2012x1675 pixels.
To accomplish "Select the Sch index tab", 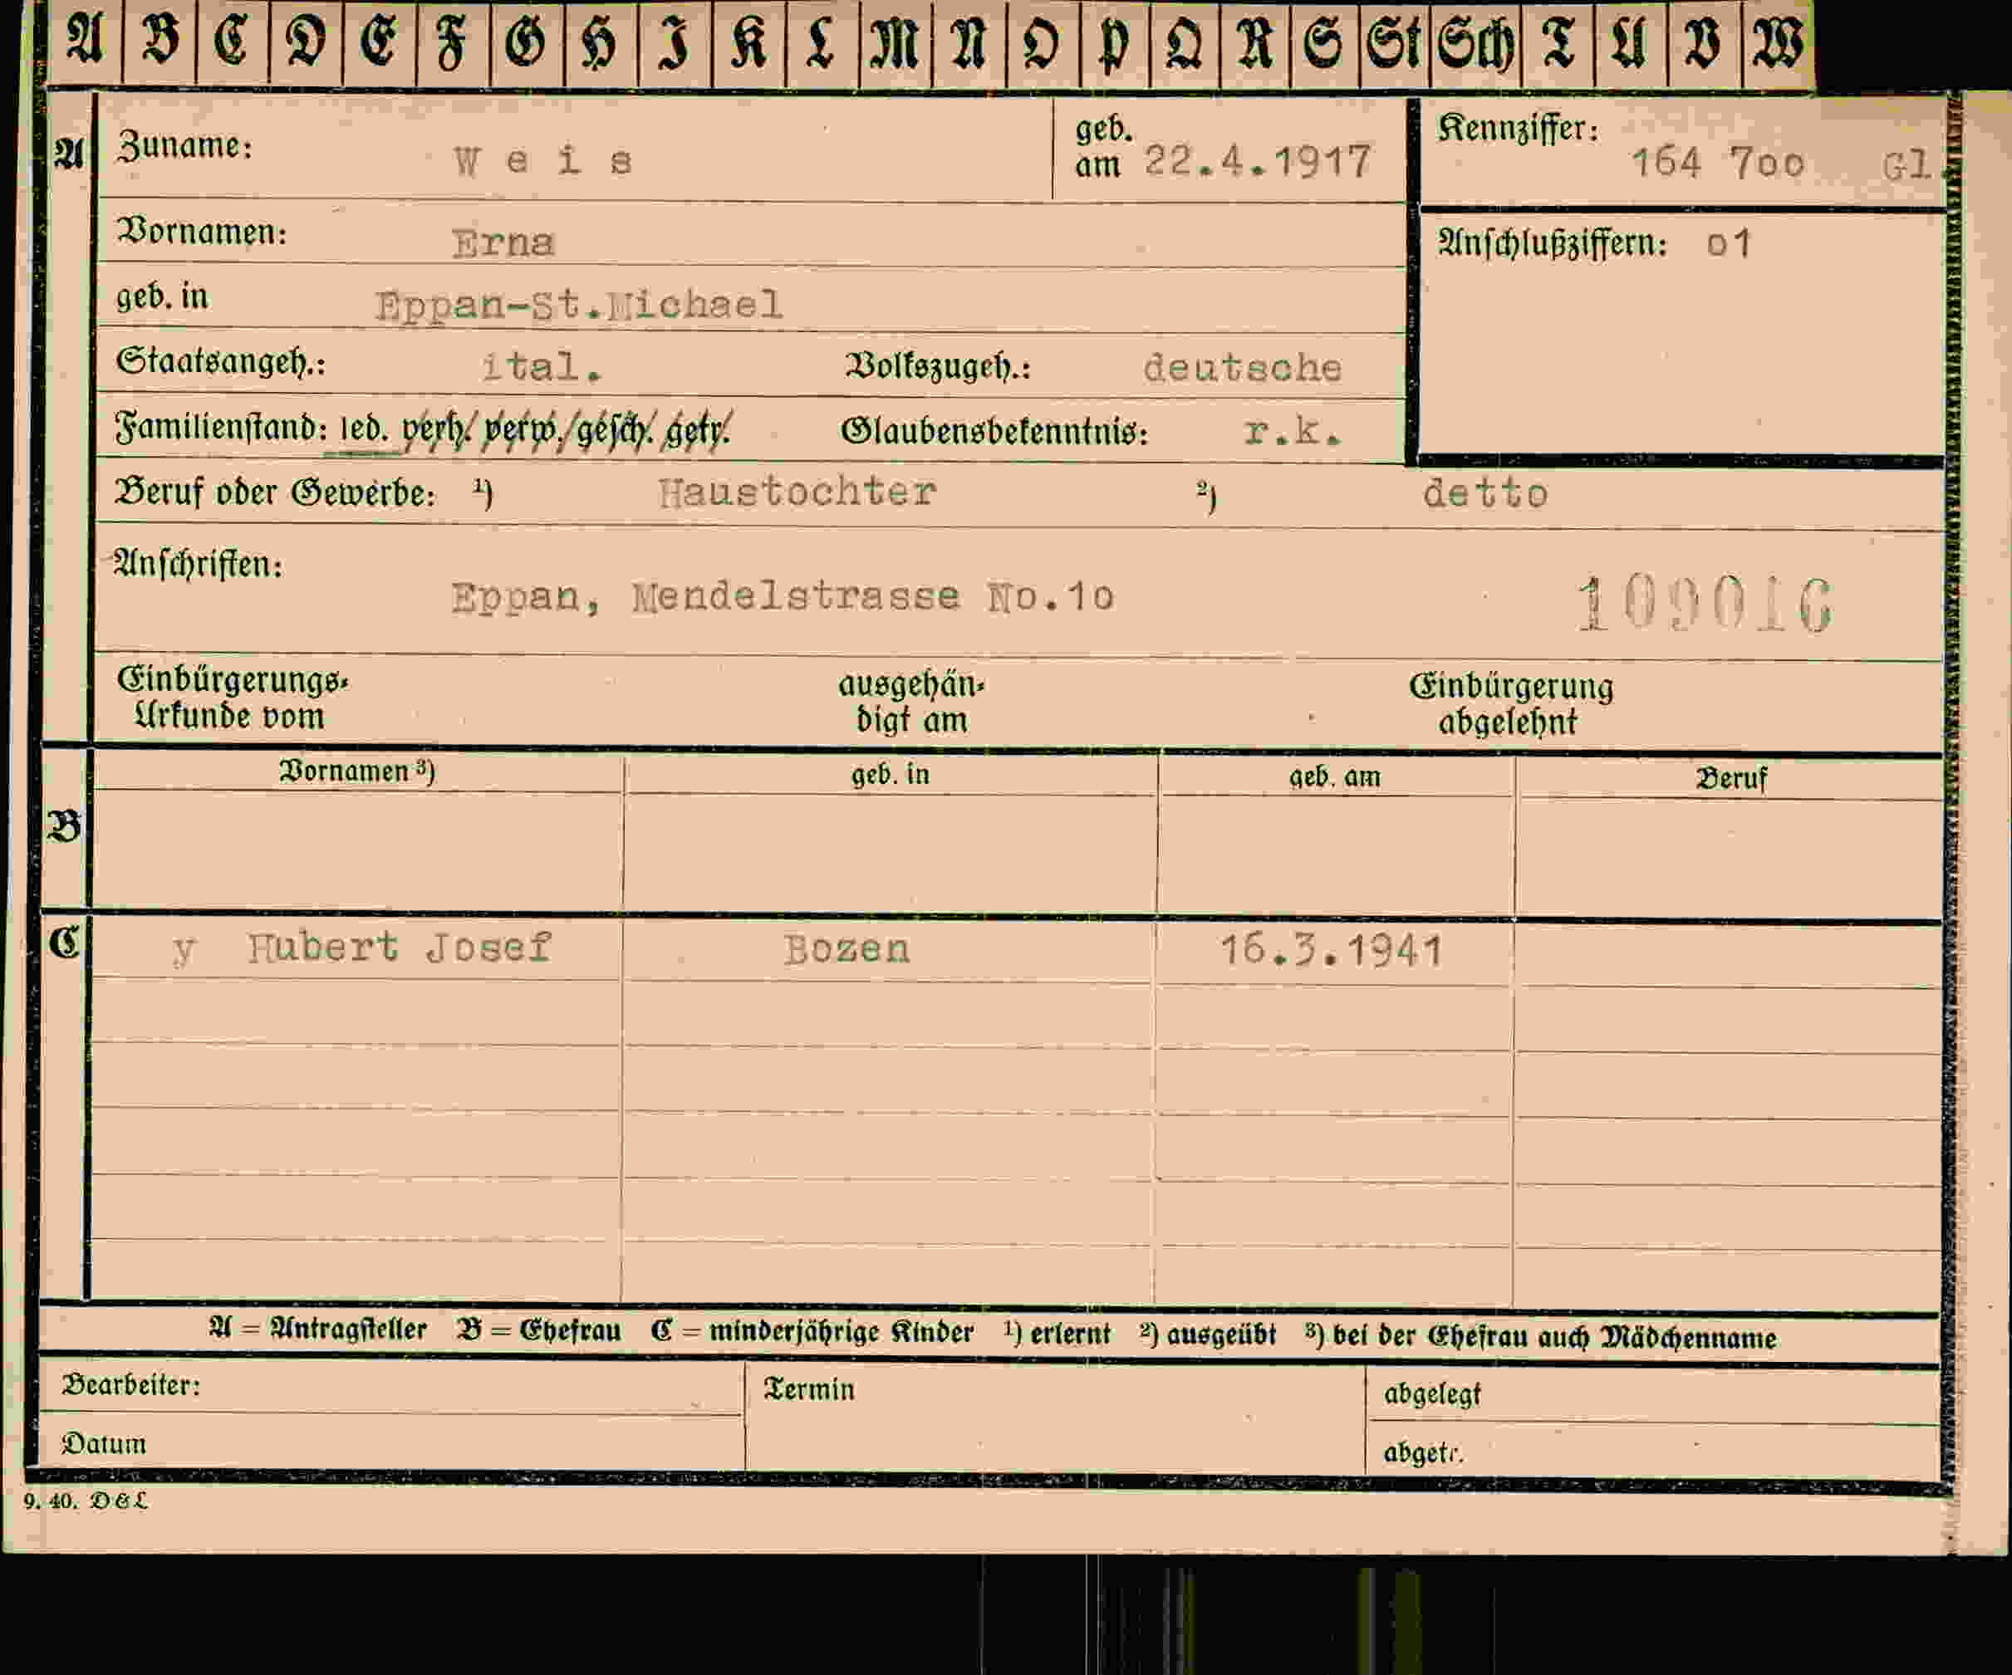I will point(1476,42).
